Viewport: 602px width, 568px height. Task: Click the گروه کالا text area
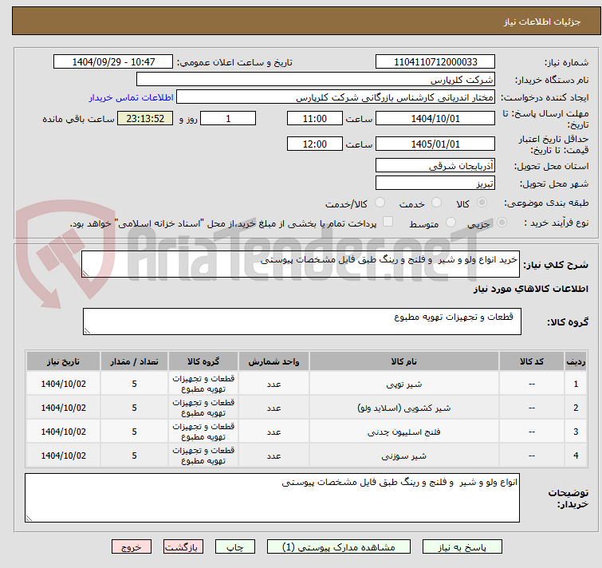coord(301,321)
